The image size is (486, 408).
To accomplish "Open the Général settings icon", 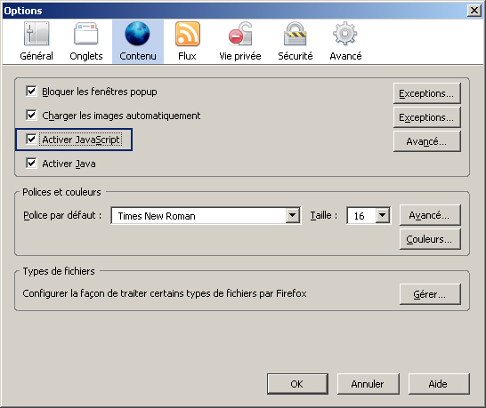I will [x=36, y=34].
